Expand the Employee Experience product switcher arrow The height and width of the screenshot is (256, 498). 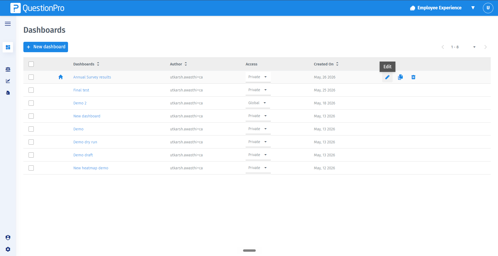[x=473, y=8]
